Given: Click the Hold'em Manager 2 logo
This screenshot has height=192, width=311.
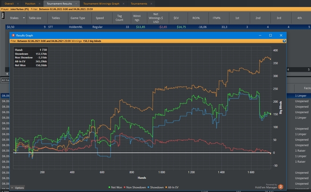Looking at the screenshot, I should 281,187.
